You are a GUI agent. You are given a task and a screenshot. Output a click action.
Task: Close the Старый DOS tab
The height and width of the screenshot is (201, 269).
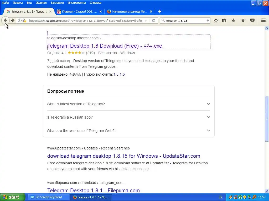(x=101, y=12)
